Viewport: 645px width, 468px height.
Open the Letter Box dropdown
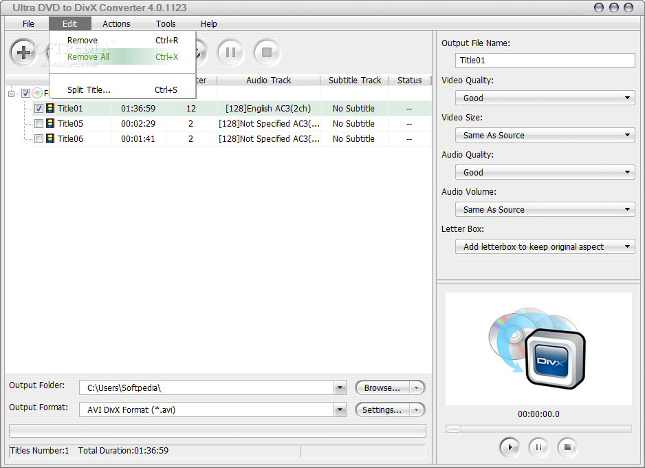click(545, 246)
